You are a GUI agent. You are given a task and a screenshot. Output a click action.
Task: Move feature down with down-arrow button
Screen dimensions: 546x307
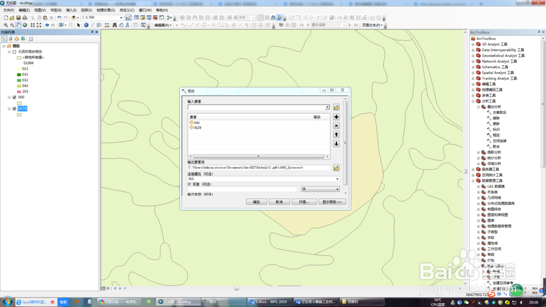coord(336,143)
